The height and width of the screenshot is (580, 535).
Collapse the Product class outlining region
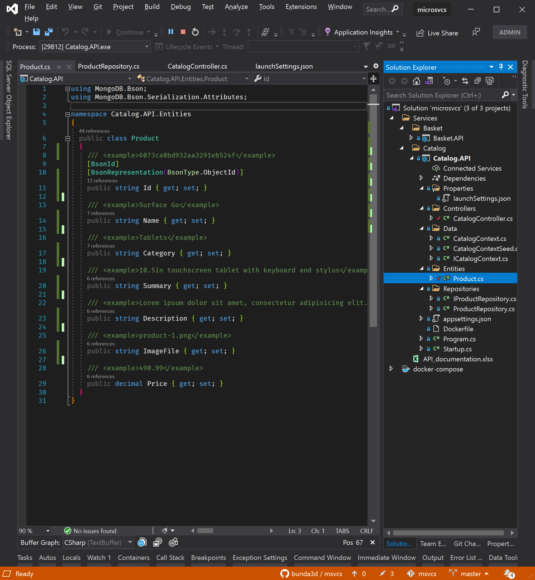click(x=67, y=139)
